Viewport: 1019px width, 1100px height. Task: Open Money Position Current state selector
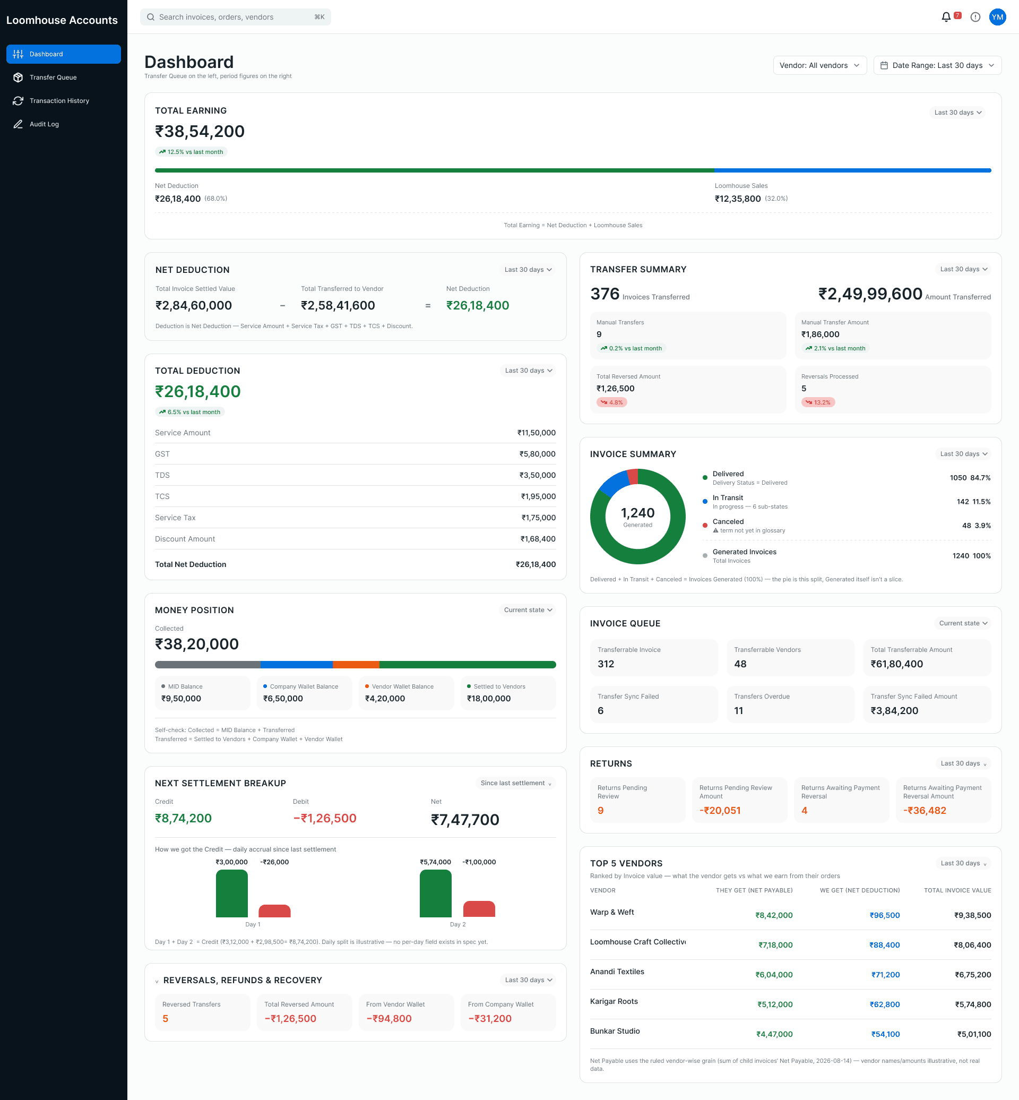point(528,610)
